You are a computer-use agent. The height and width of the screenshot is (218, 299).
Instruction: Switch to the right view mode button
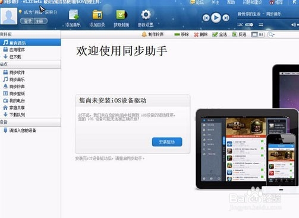click(x=261, y=34)
